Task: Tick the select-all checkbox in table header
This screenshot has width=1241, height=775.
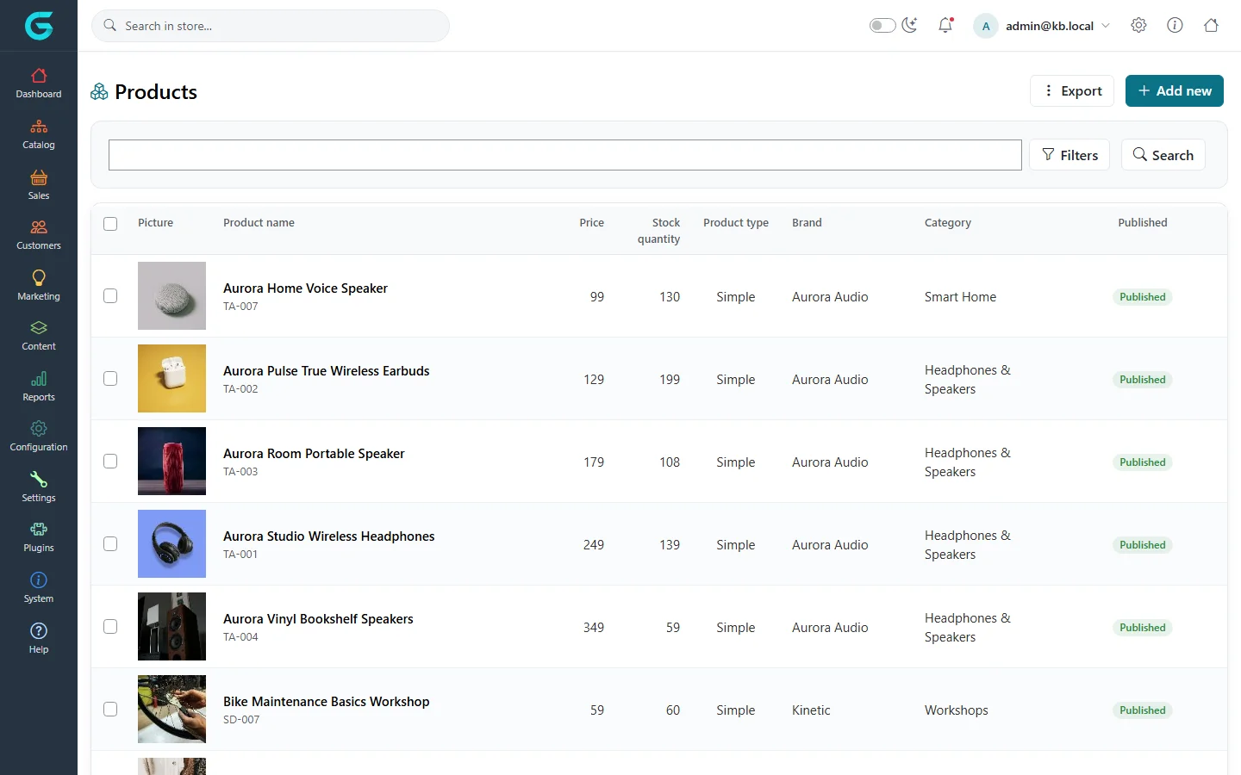Action: coord(110,224)
